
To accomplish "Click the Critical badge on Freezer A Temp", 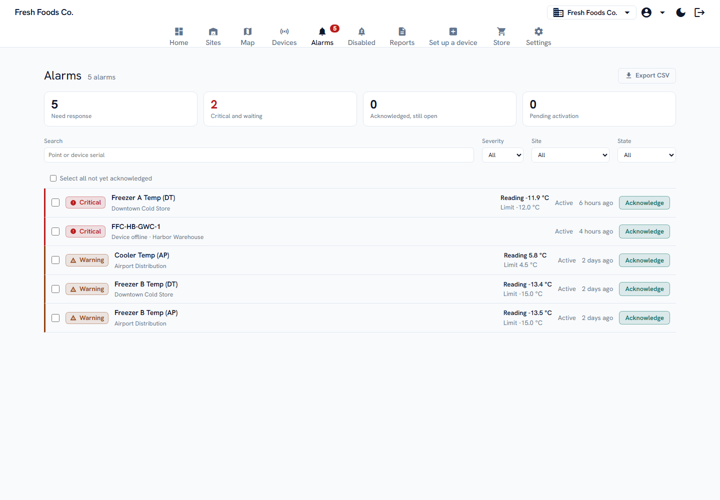I will 85,202.
